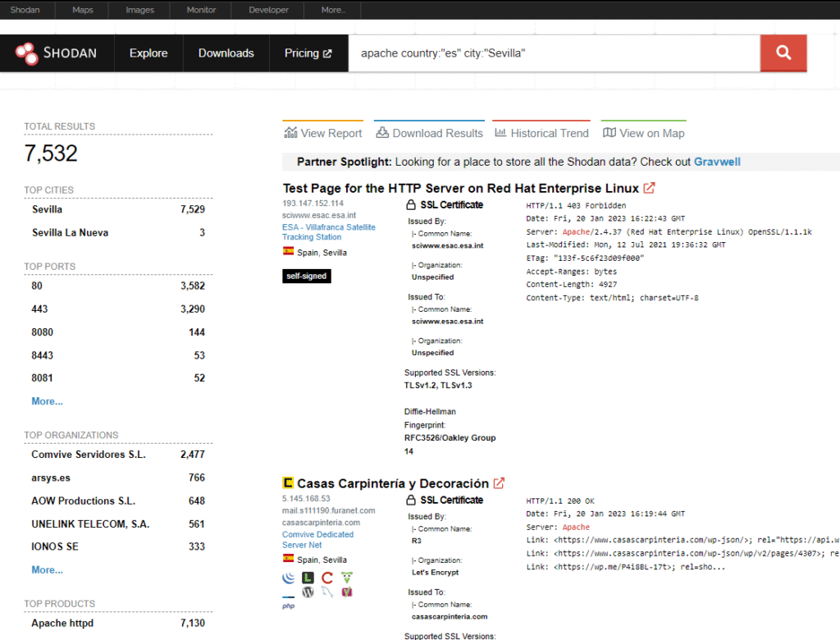Click the Yoast SEO technology icon
The image size is (840, 640).
coord(347,592)
